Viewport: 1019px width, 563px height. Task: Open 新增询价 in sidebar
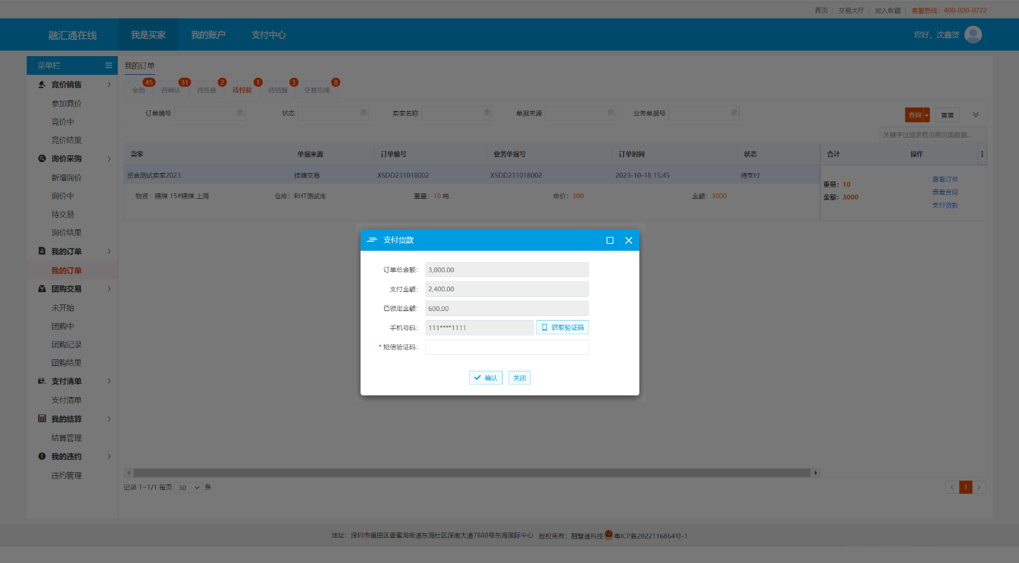coord(66,177)
